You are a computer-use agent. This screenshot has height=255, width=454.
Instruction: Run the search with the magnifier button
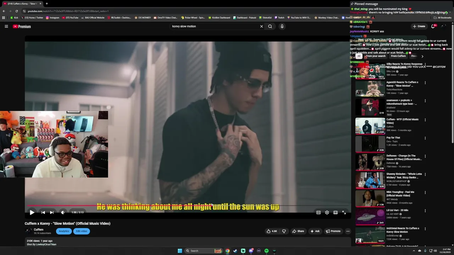270,26
